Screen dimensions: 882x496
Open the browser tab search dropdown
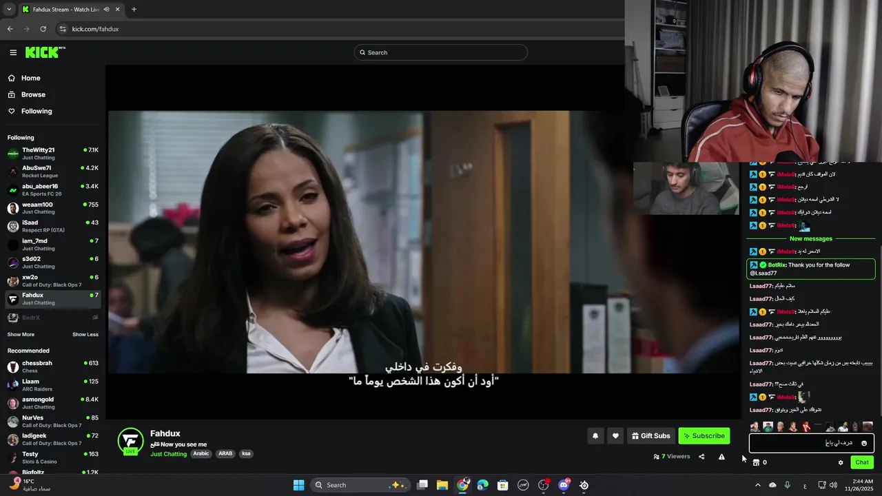8,10
